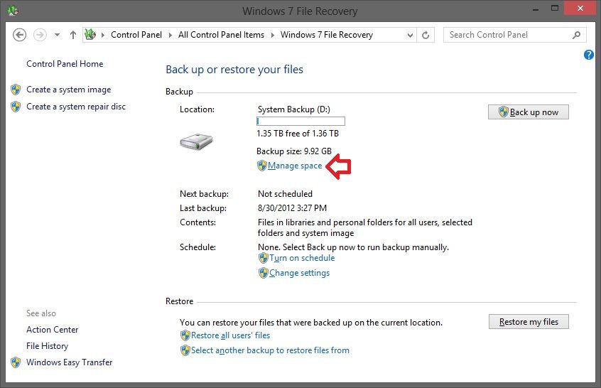
Task: Open the Change settings link
Action: click(299, 273)
